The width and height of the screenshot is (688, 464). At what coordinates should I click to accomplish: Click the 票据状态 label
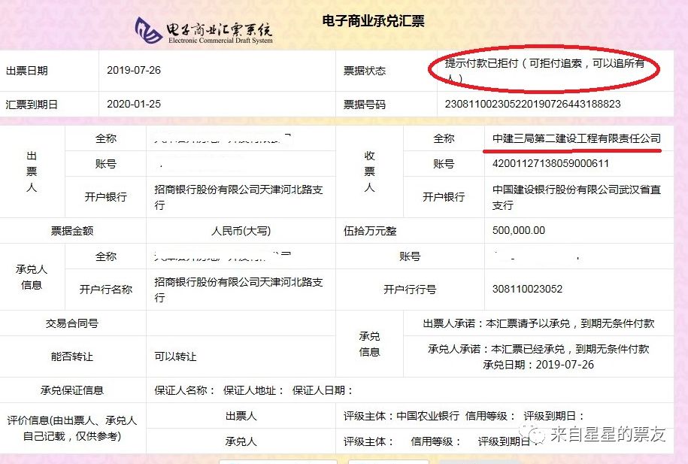pos(365,71)
